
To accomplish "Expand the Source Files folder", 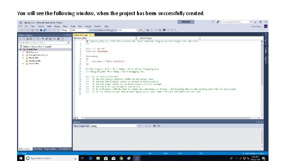I will pos(23,64).
